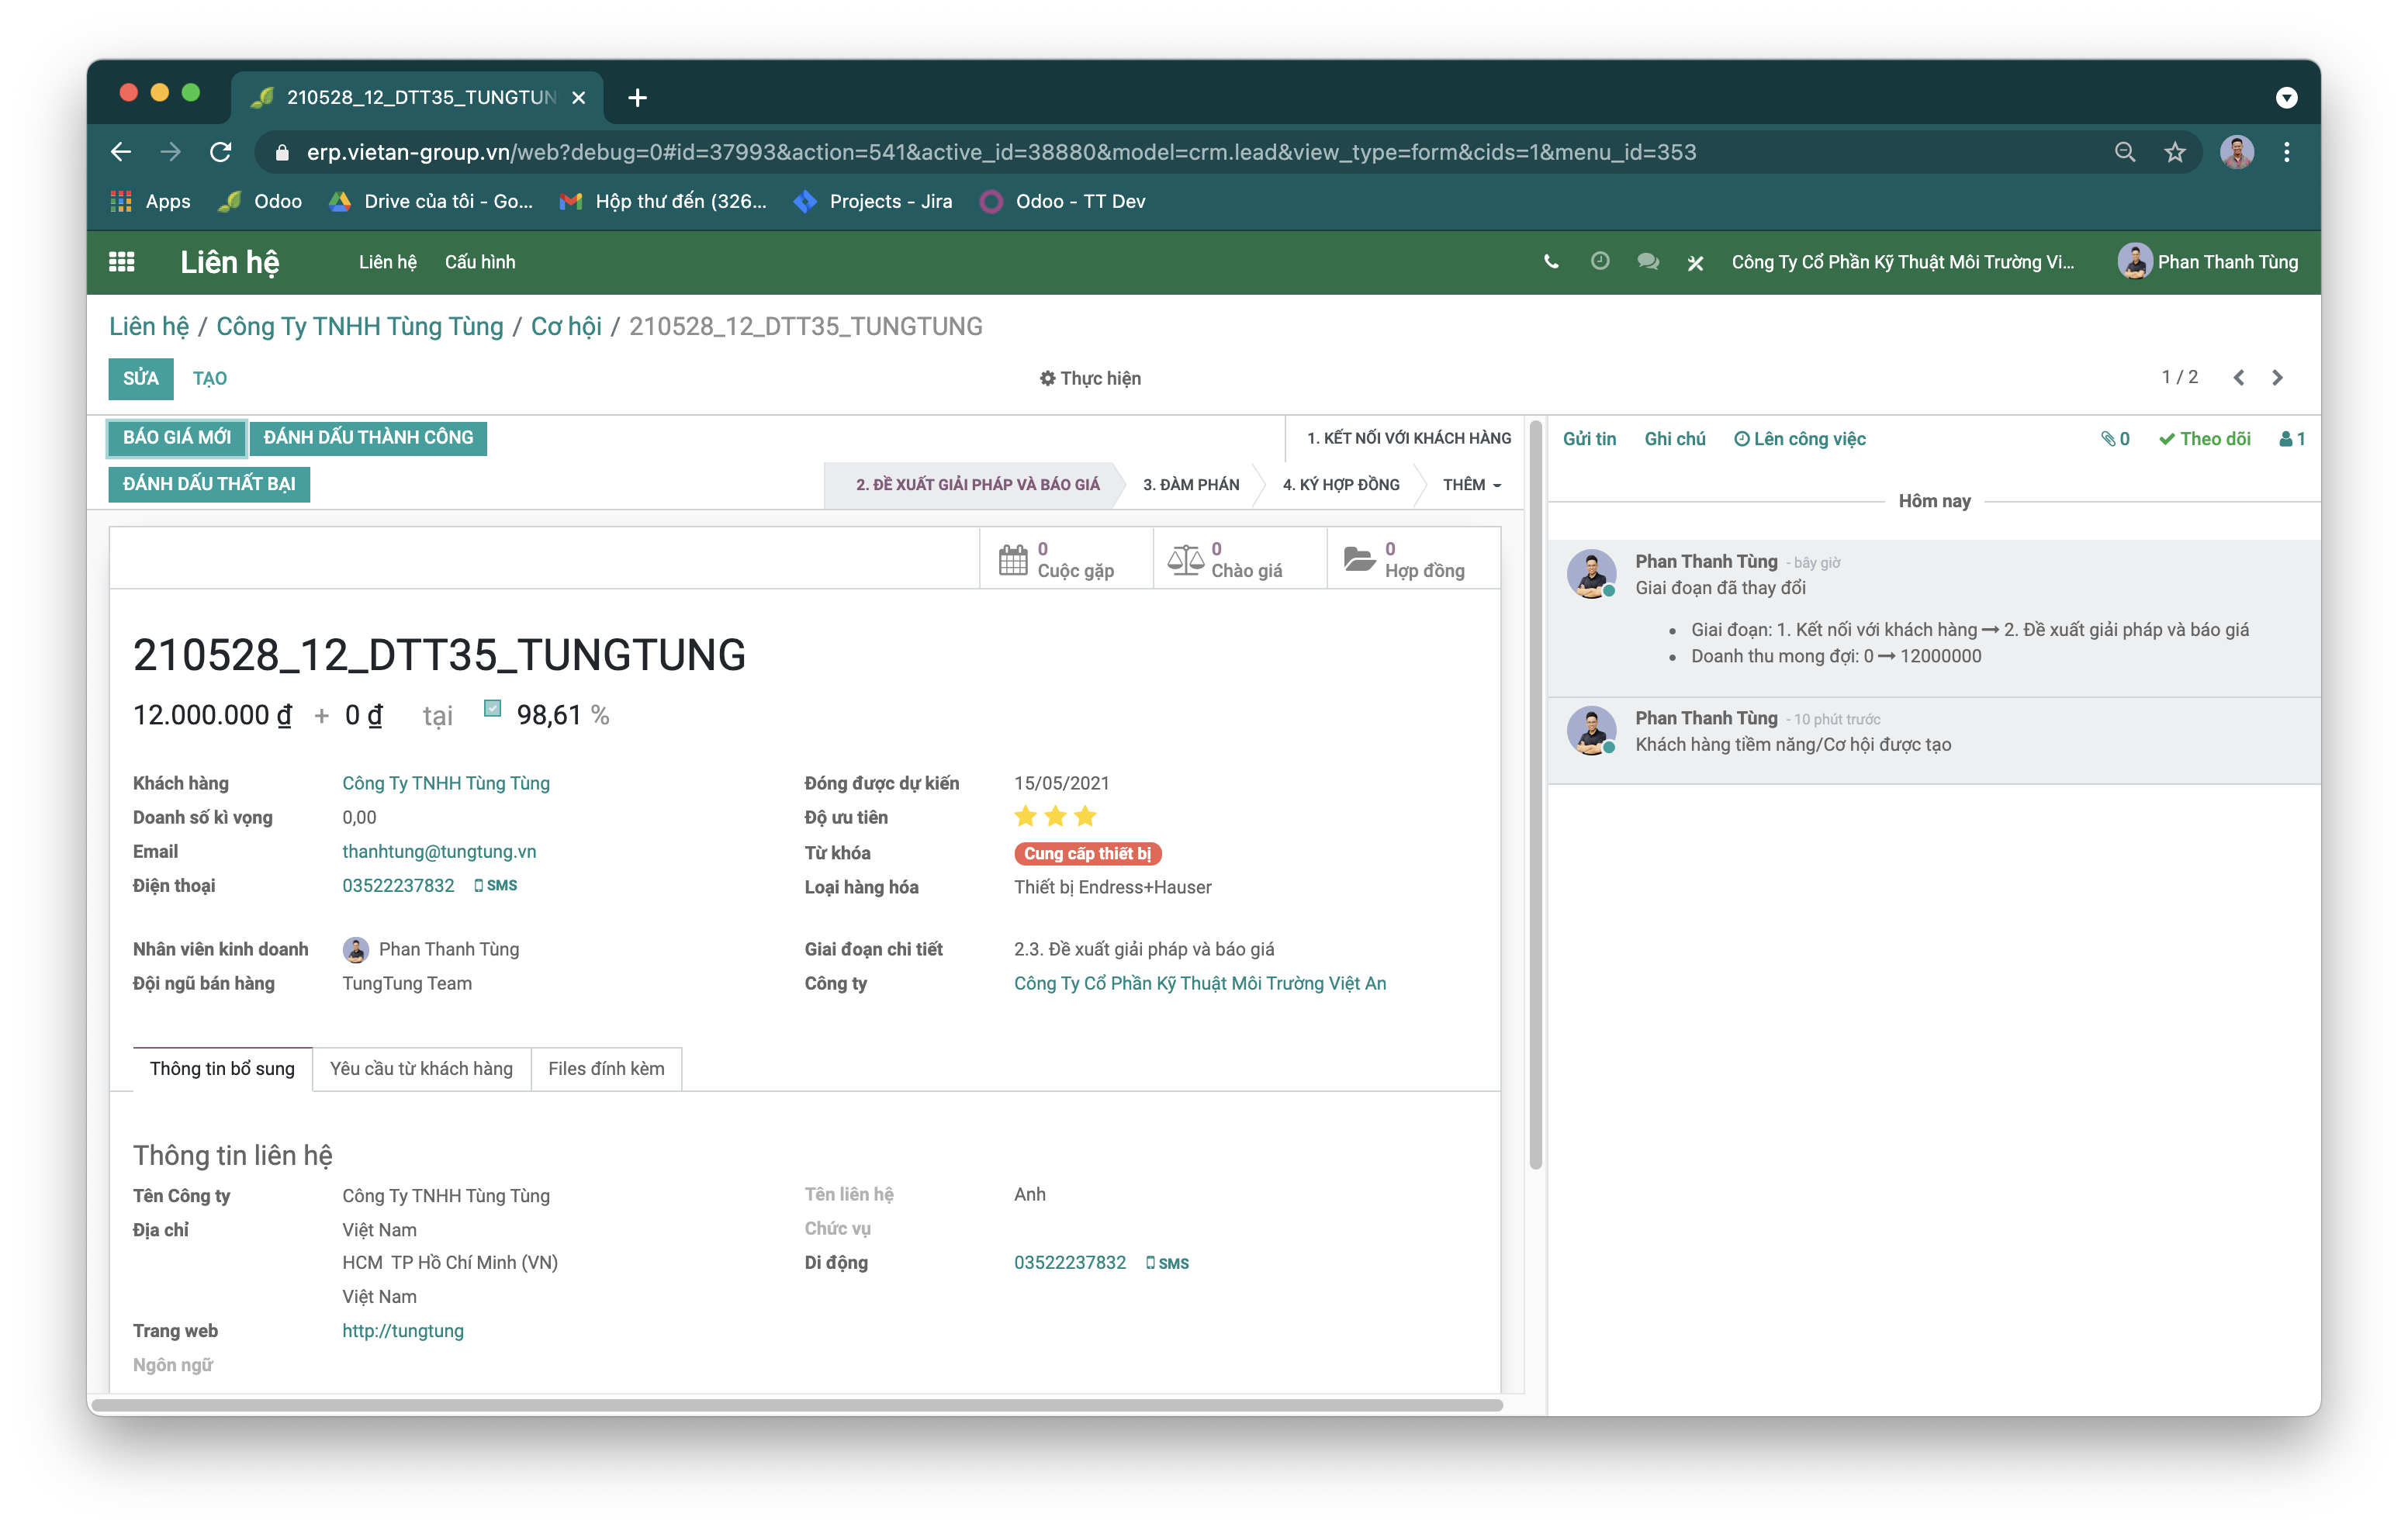Click the BÁO GIÁ MỚI button
The width and height of the screenshot is (2408, 1531).
(x=177, y=438)
